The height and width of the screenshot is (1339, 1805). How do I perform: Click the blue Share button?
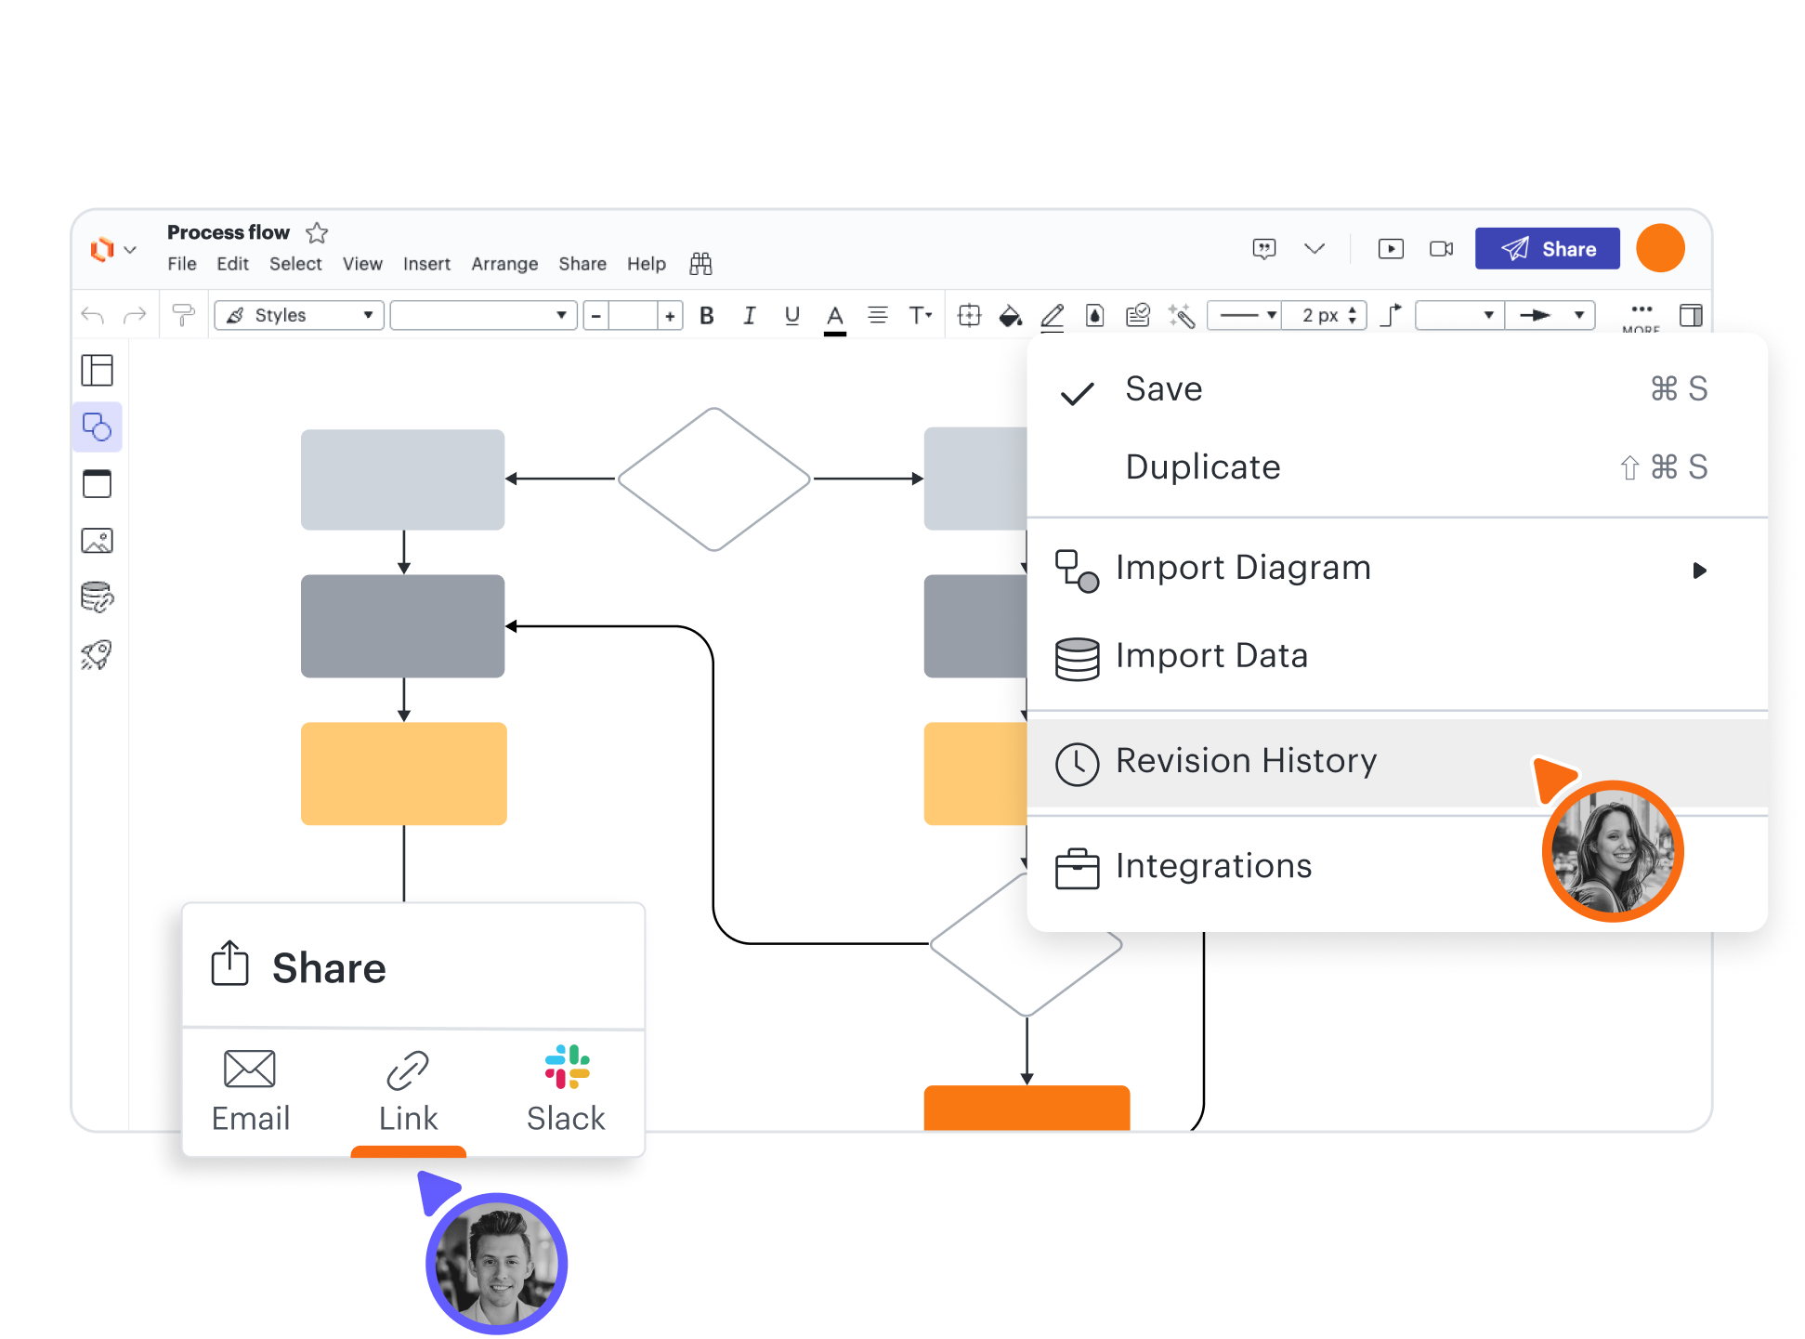(x=1547, y=249)
